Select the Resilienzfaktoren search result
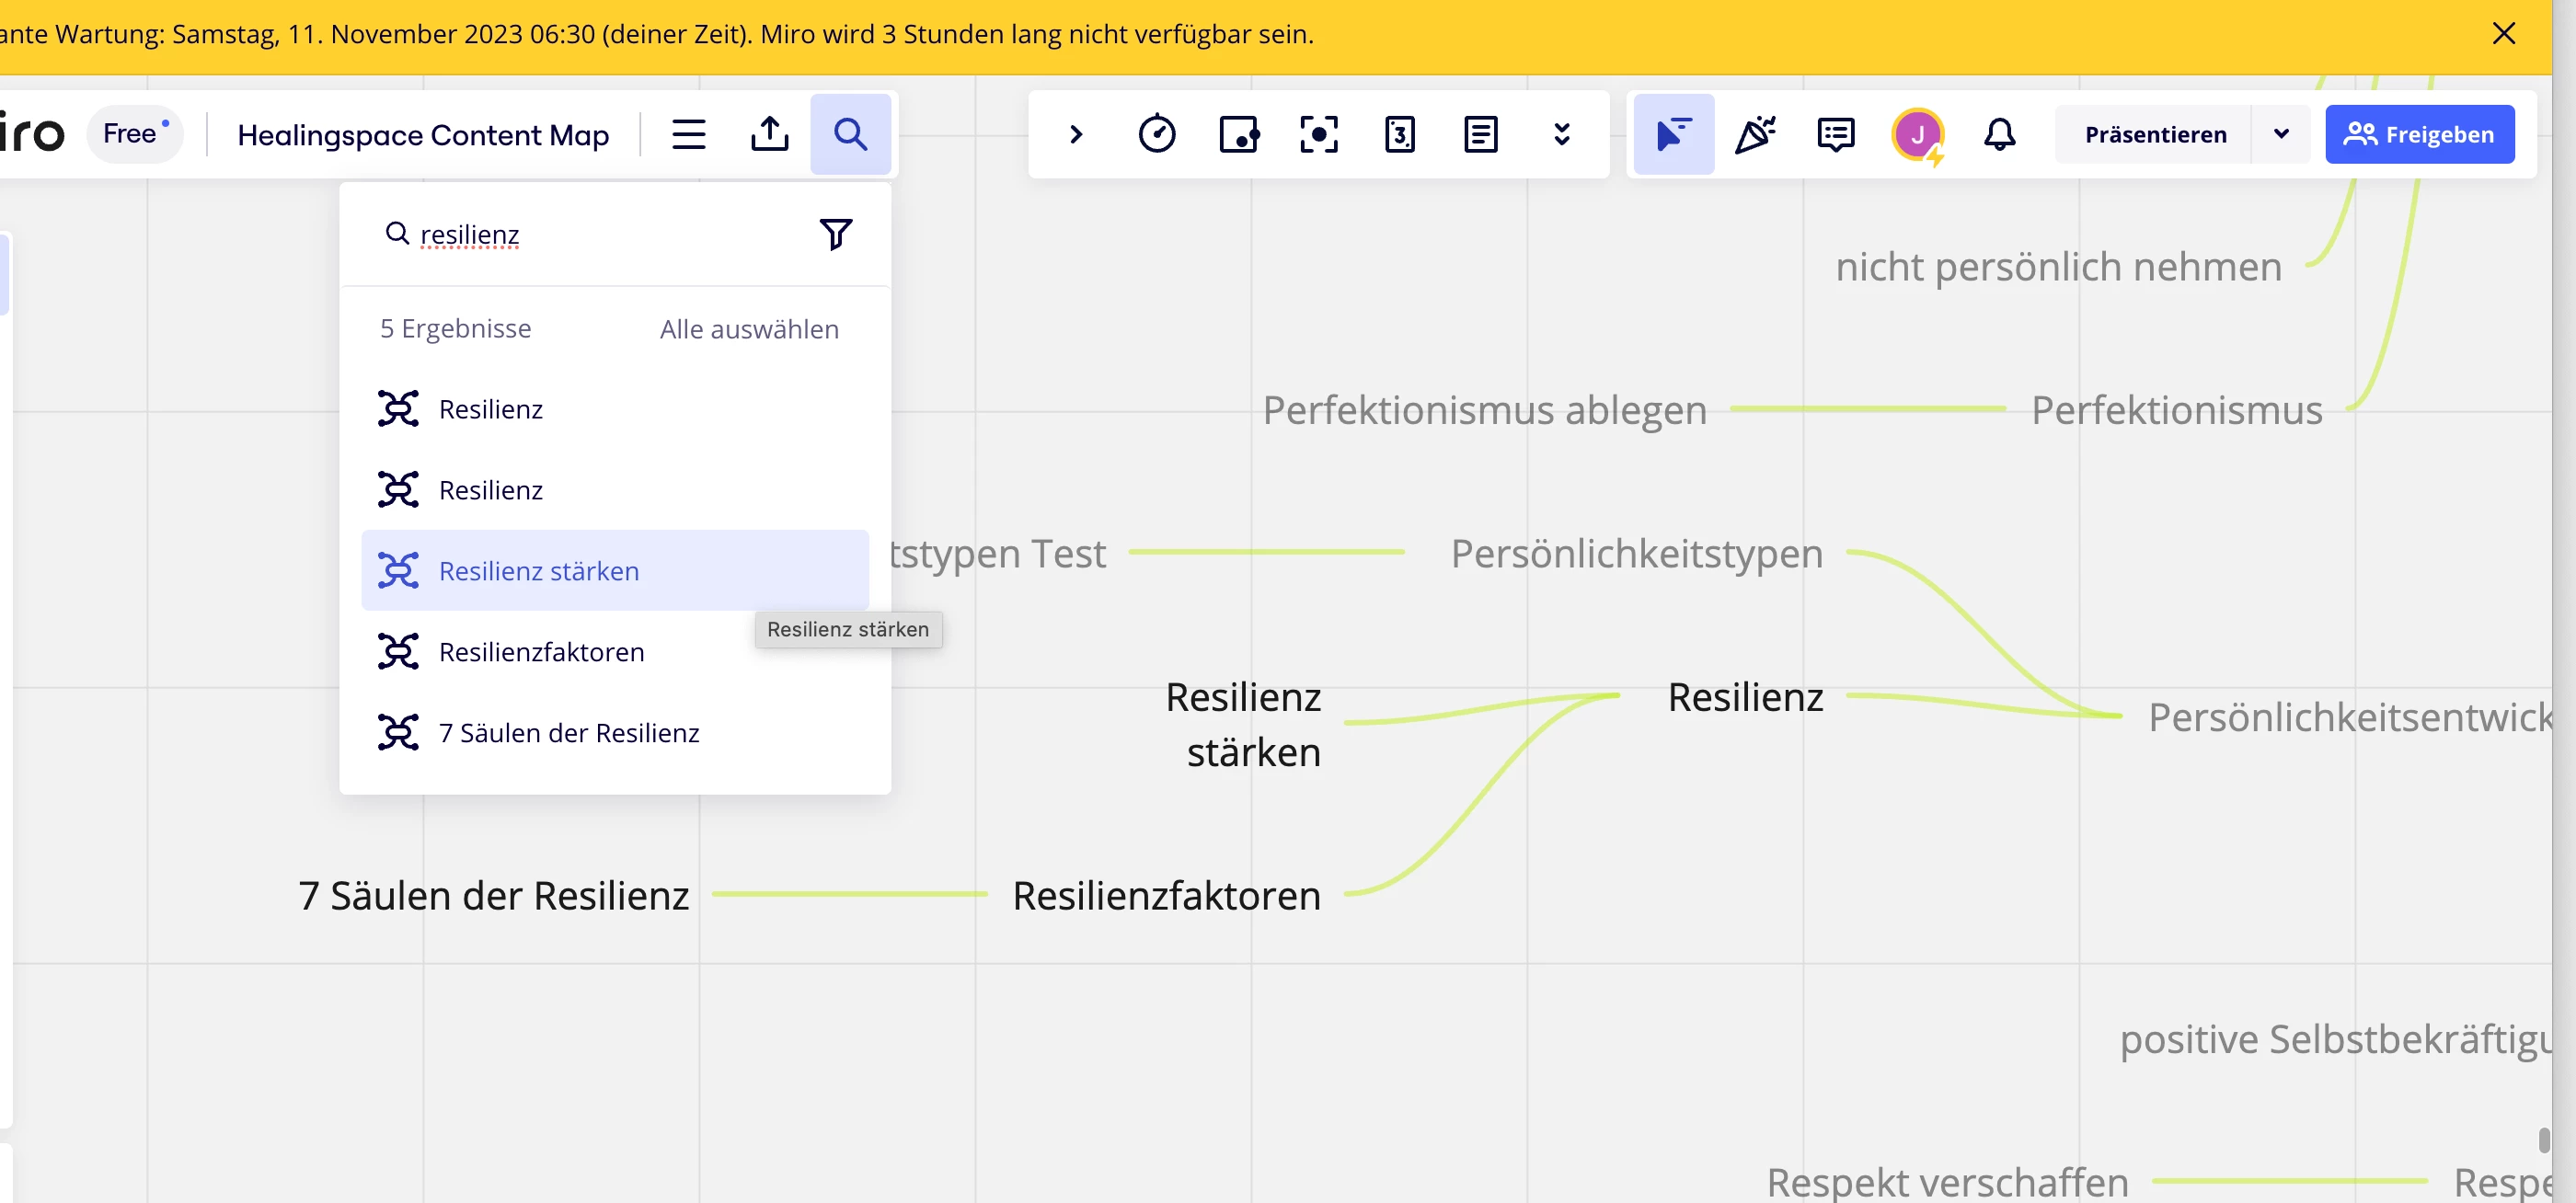Screen dimensions: 2576x1203 pyautogui.click(x=614, y=652)
